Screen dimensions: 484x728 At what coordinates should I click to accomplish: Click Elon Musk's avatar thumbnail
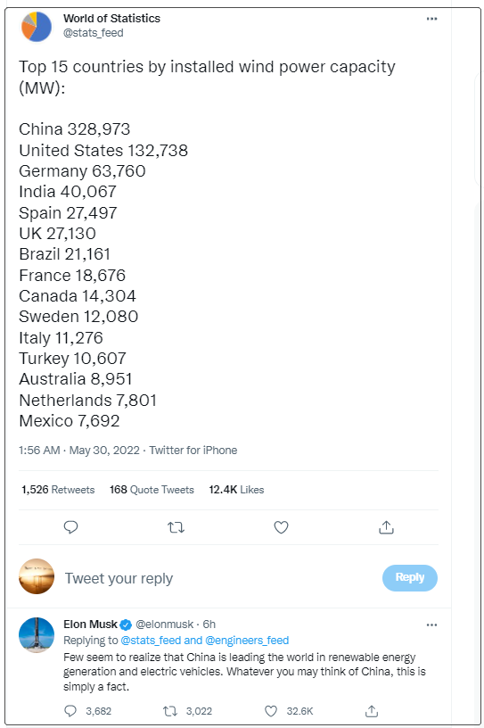[x=37, y=634]
